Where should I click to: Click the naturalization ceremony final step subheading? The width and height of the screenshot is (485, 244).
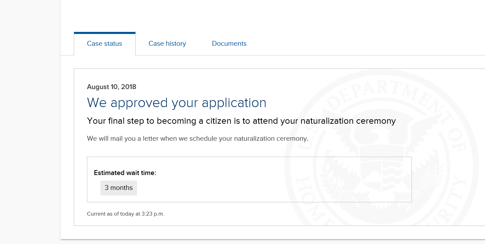point(241,121)
